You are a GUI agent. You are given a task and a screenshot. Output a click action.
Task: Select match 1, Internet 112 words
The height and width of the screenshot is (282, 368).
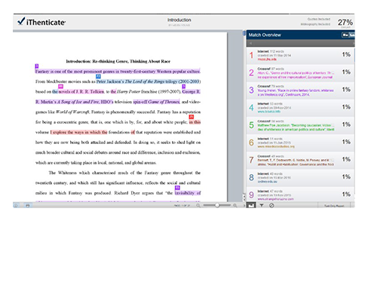300,55
